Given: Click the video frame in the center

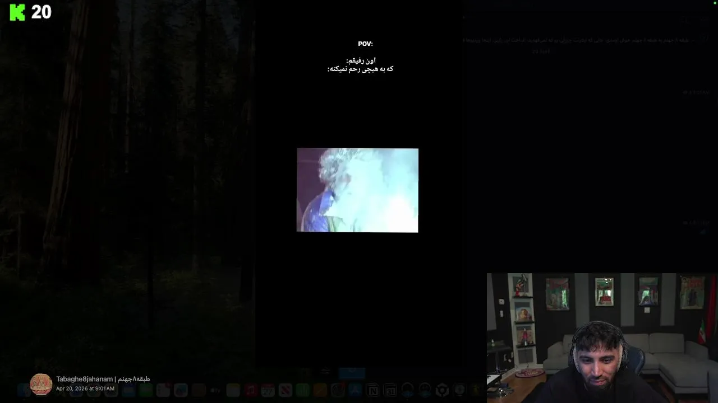Looking at the screenshot, I should [357, 190].
